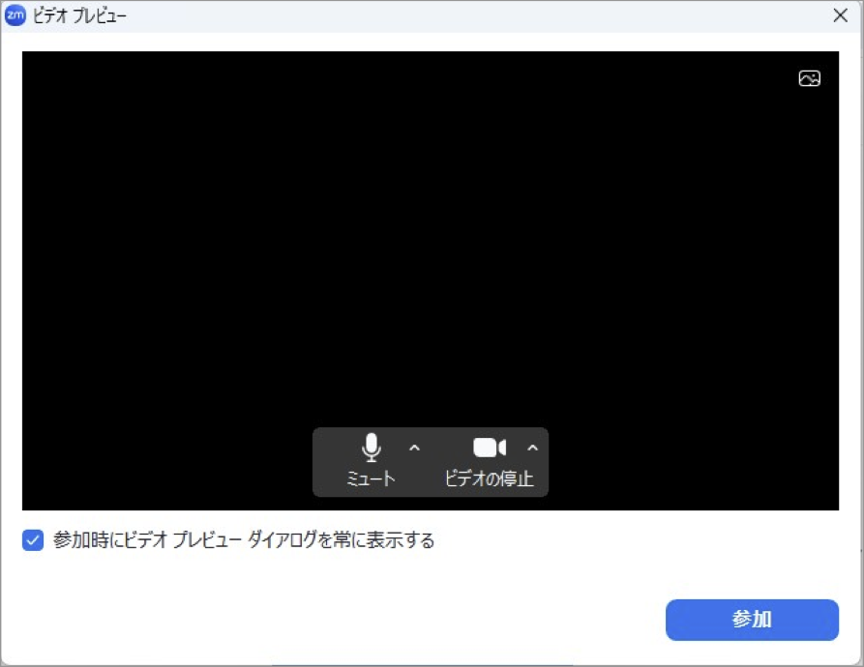Click the preview area left of the control bar
The image size is (864, 667).
164,462
